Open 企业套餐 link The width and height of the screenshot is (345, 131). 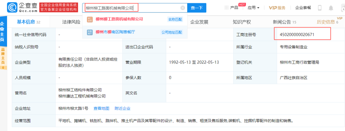(303, 8)
